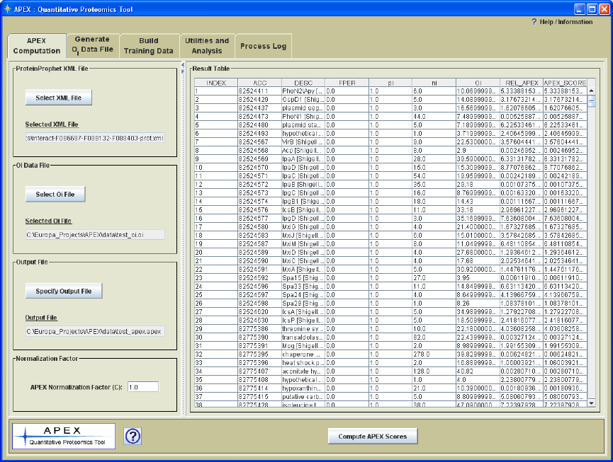The width and height of the screenshot is (613, 462).
Task: Click the APEX title bar application icon
Action: pos(8,9)
